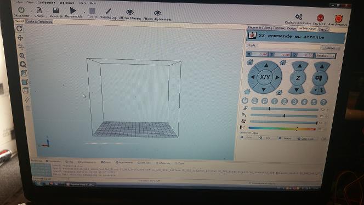Open the Imprimante menu
This screenshot has height=205, width=364.
pyautogui.click(x=67, y=3)
